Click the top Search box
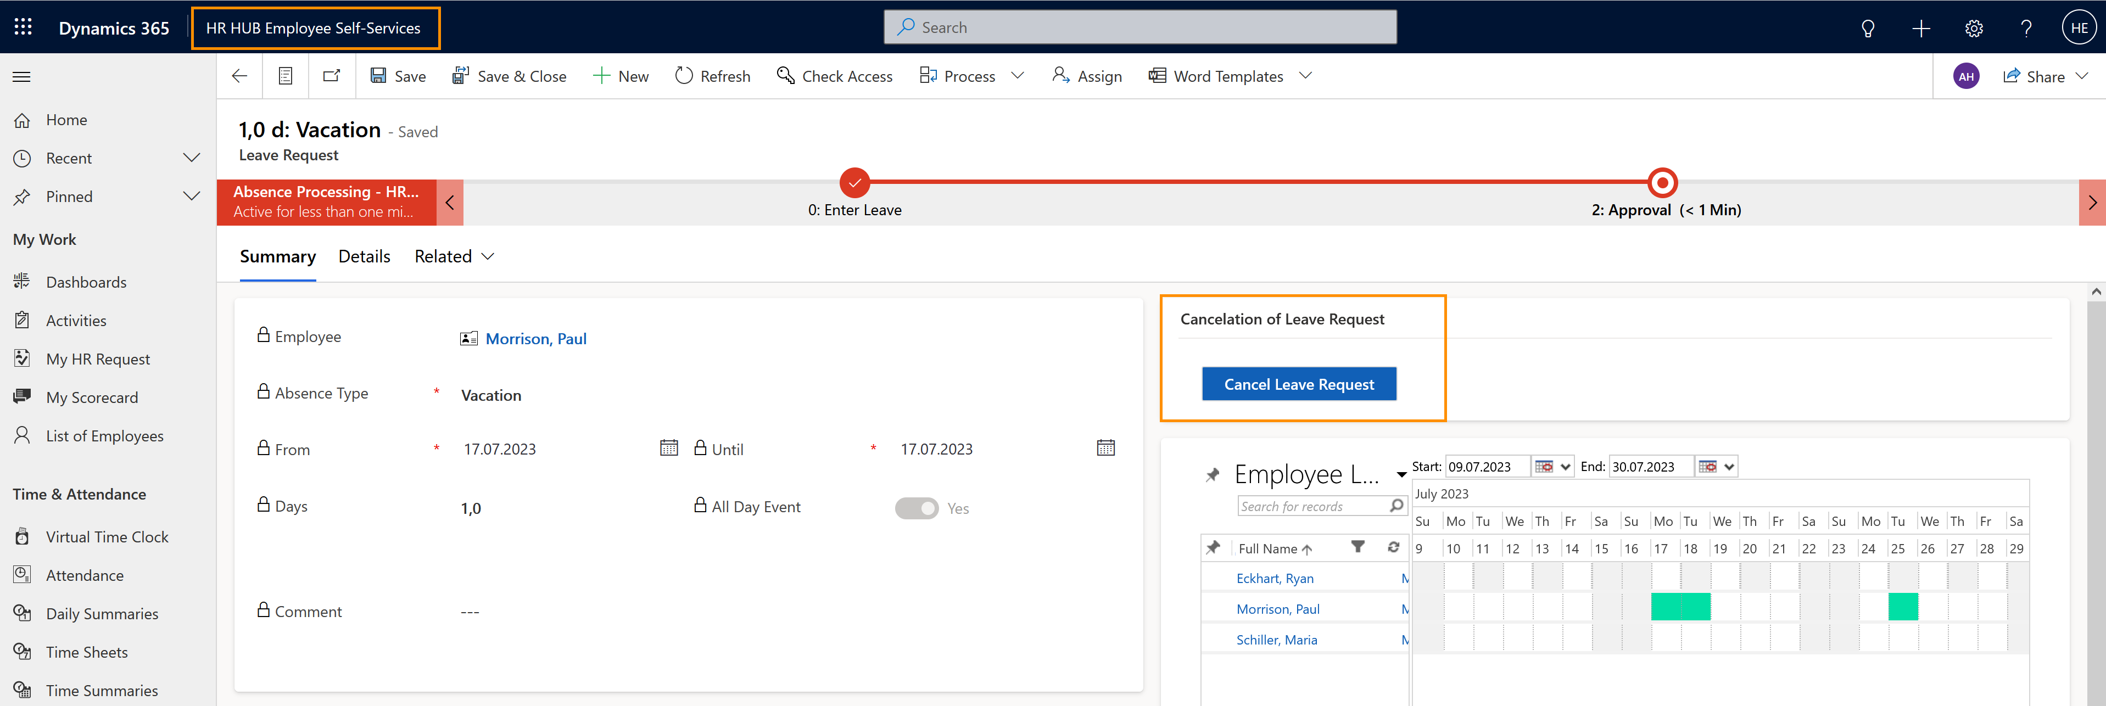 [1139, 27]
